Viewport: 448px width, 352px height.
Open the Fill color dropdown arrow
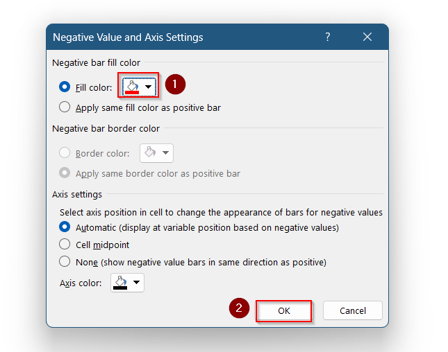coord(148,87)
